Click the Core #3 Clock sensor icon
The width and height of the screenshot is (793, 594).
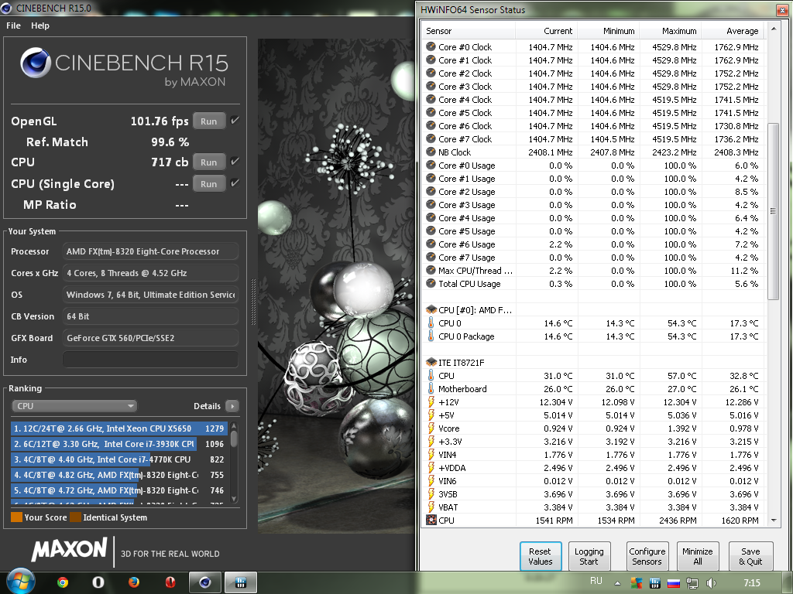pos(431,86)
